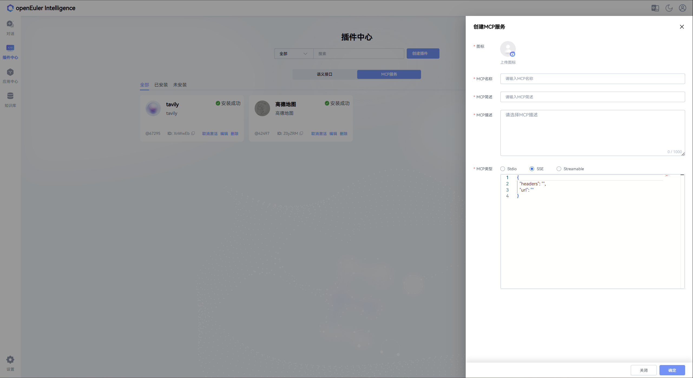Screen dimensions: 693x378
Task: Open the 全部 filter dropdown
Action: pos(293,53)
